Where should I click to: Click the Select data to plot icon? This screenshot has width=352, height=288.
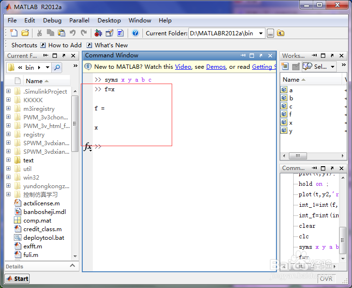coord(308,66)
